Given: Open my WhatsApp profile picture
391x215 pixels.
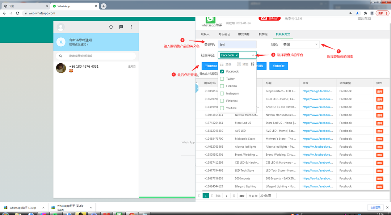Looking at the screenshot, I should pos(60,27).
